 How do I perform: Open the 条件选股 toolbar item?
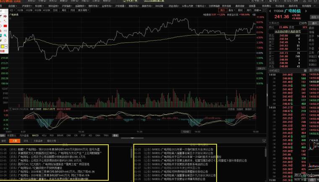[x=227, y=6]
